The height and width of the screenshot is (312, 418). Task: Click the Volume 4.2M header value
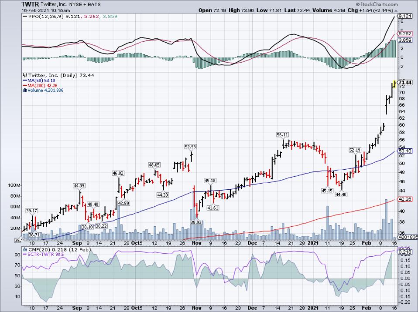pyautogui.click(x=329, y=10)
